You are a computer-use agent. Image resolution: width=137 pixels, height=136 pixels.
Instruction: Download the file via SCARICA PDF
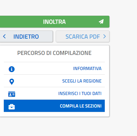tap(83, 36)
